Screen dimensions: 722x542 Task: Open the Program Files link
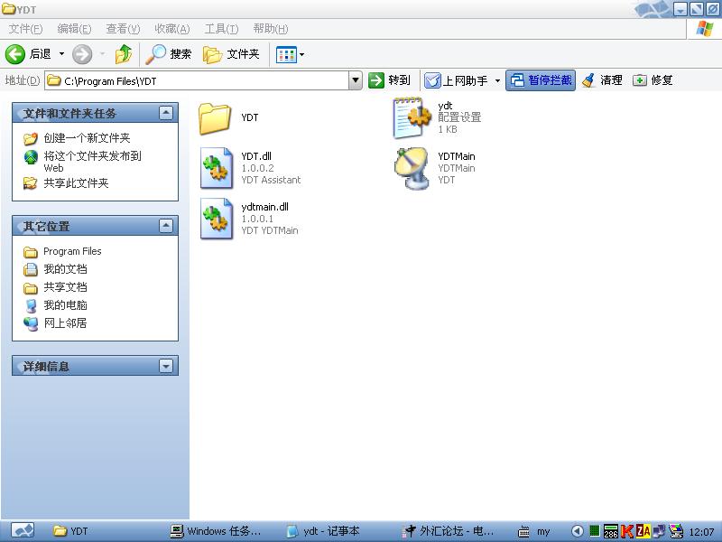pos(72,251)
